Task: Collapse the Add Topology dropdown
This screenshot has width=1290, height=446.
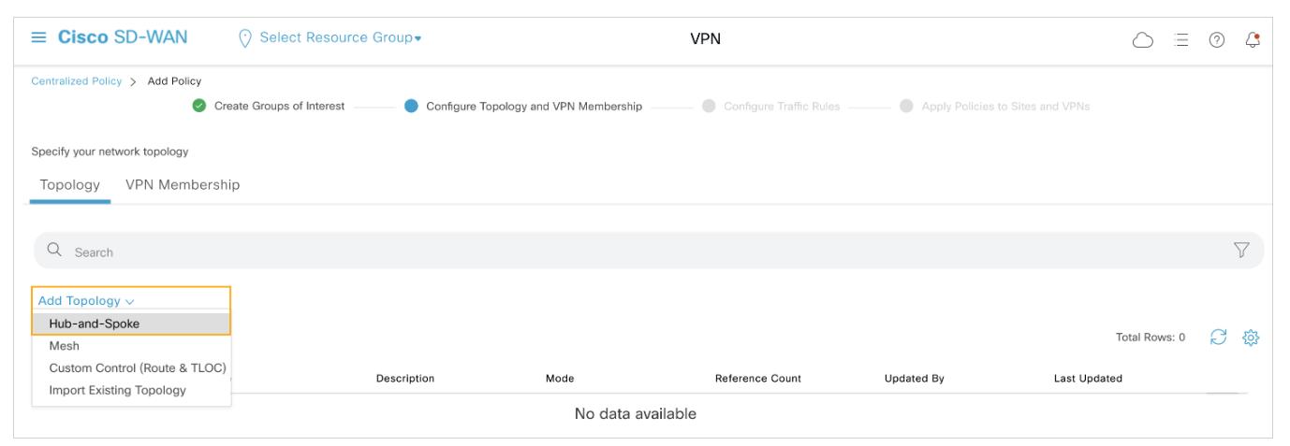Action: tap(86, 300)
